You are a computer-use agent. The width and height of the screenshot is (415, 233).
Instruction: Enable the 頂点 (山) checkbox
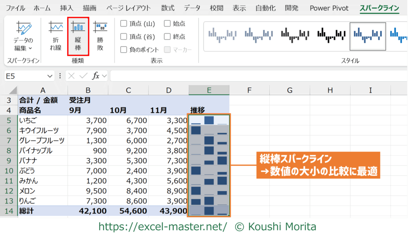[x=124, y=24]
